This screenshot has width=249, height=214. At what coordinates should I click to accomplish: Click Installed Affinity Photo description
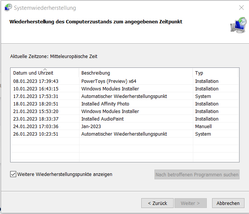(x=105, y=104)
